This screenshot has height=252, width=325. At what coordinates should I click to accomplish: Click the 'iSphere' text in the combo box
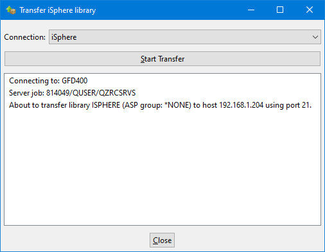click(x=64, y=37)
